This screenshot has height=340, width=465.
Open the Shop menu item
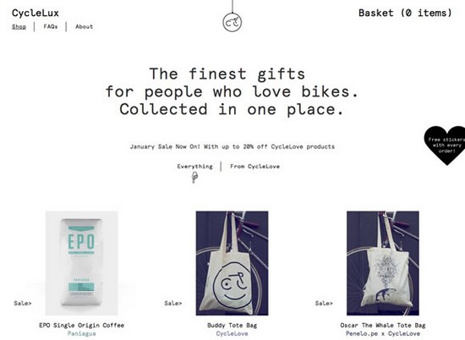click(19, 27)
